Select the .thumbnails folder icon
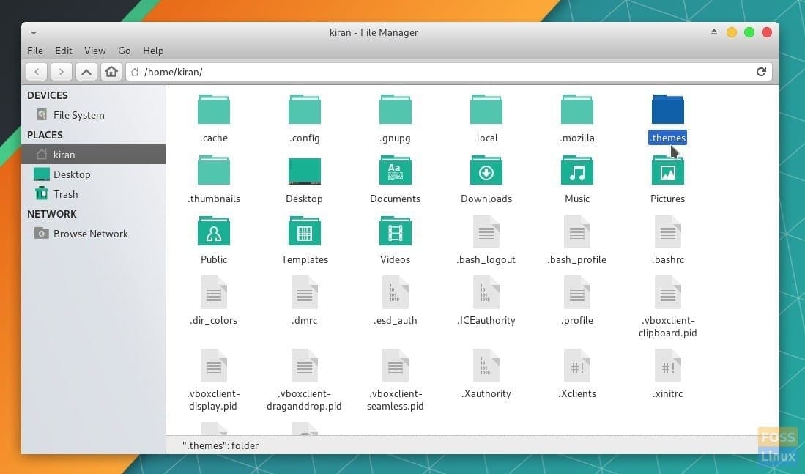 click(x=214, y=170)
